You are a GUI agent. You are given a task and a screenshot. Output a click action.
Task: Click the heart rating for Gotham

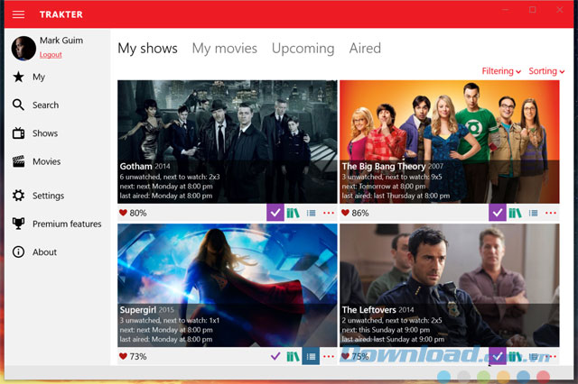[x=123, y=213]
